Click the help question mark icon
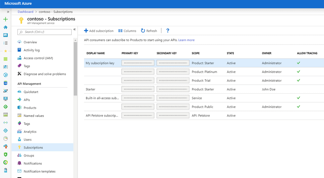Viewport: 324px width, 178px height. tap(167, 31)
